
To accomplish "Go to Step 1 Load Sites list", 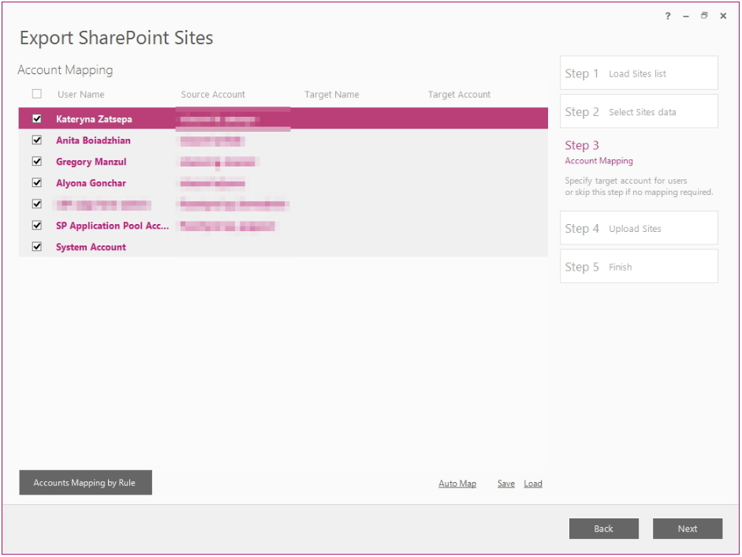I will [639, 73].
